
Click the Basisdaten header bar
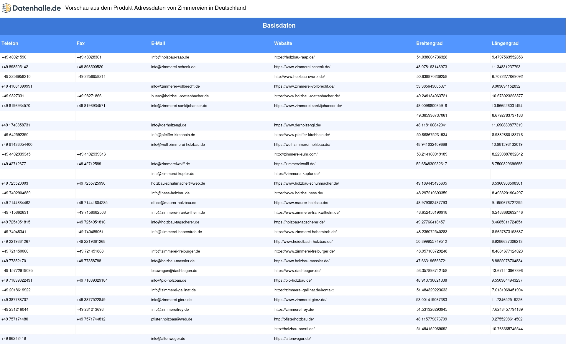279,26
